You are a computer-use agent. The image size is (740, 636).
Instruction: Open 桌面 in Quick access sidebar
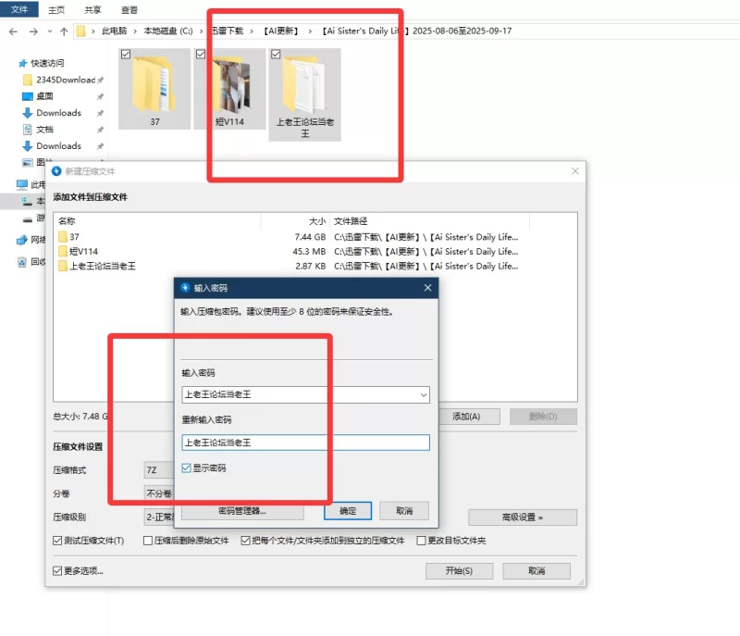point(44,96)
